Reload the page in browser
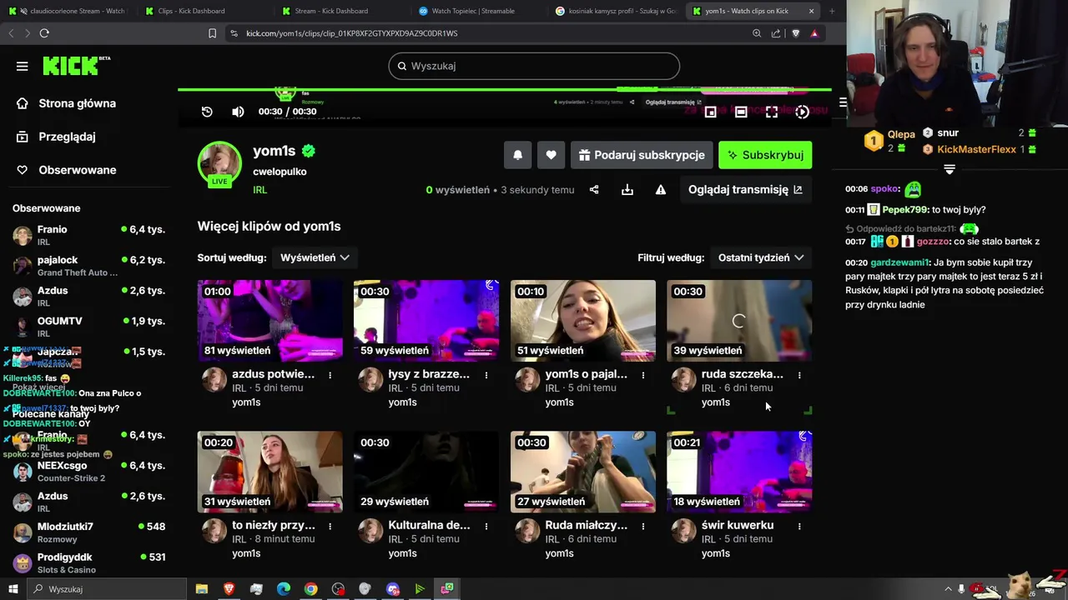Screen dimensions: 1068x600 [x=44, y=33]
